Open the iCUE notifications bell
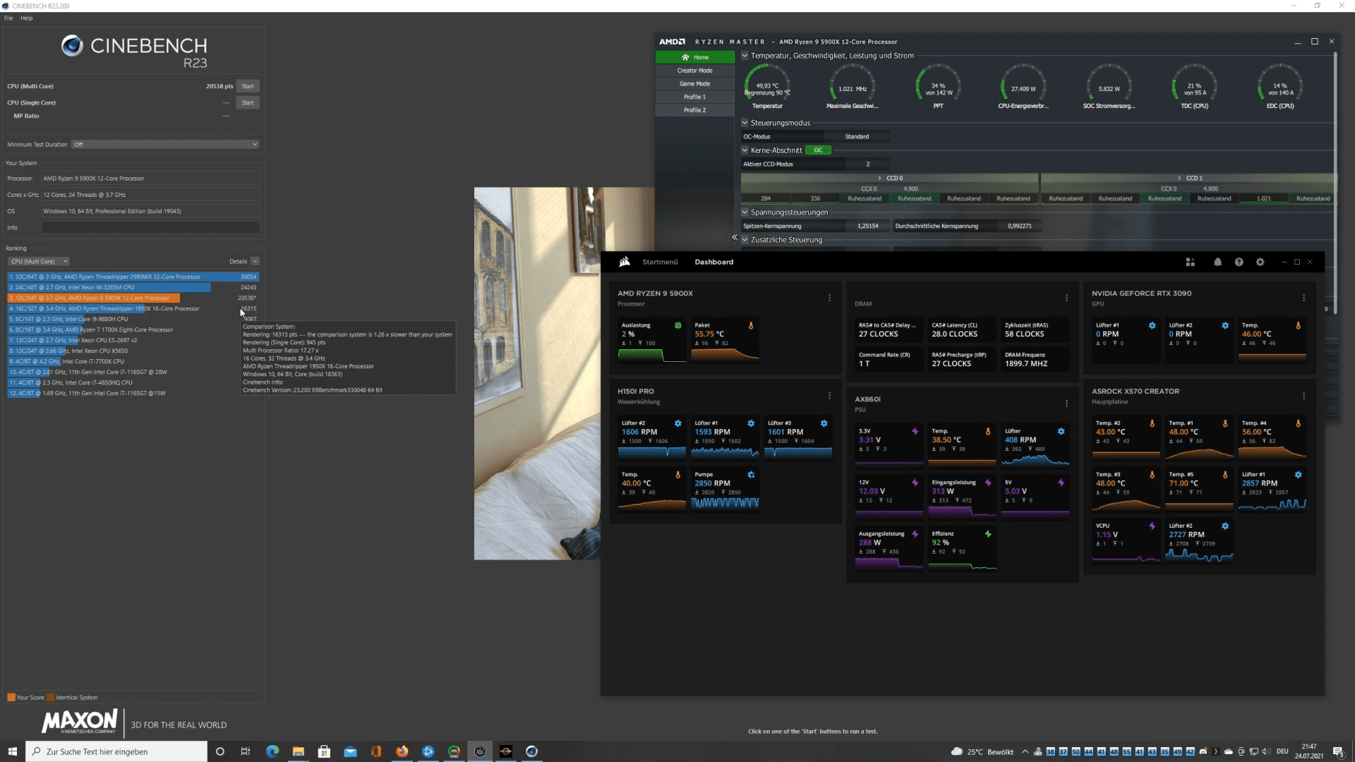This screenshot has height=762, width=1355. (1217, 262)
